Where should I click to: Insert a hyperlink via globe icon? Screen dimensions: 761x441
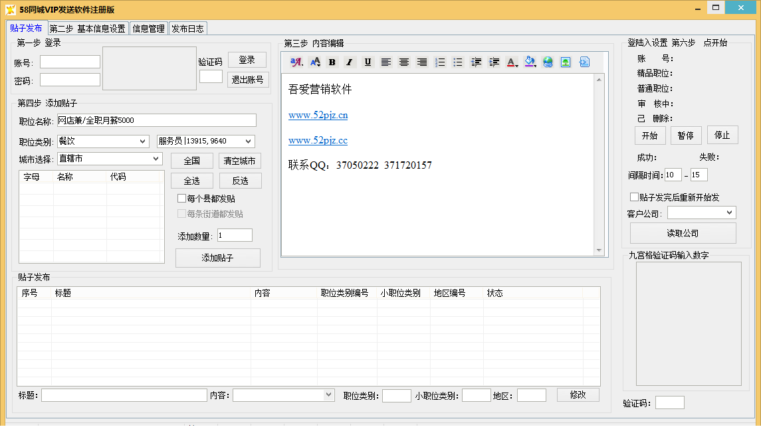point(548,62)
